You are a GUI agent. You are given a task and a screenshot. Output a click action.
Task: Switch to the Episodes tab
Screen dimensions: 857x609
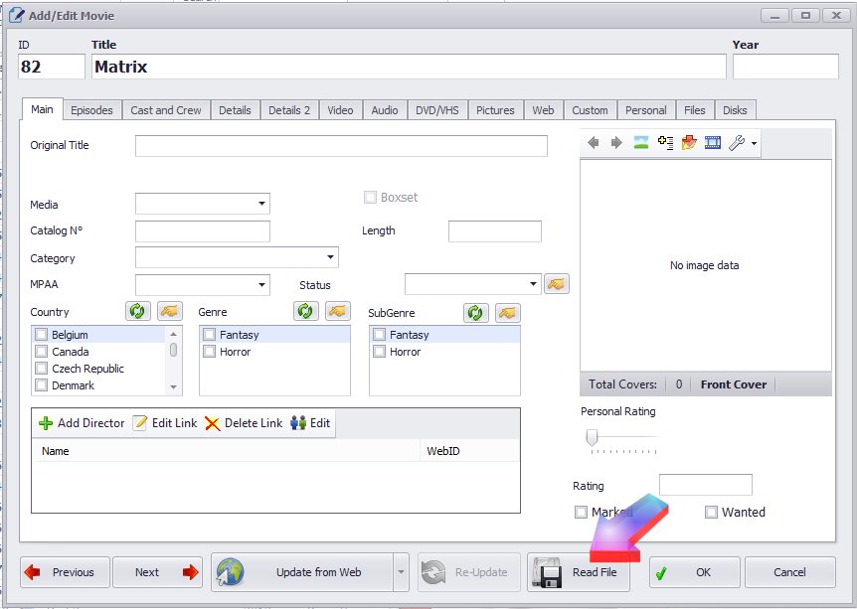91,110
